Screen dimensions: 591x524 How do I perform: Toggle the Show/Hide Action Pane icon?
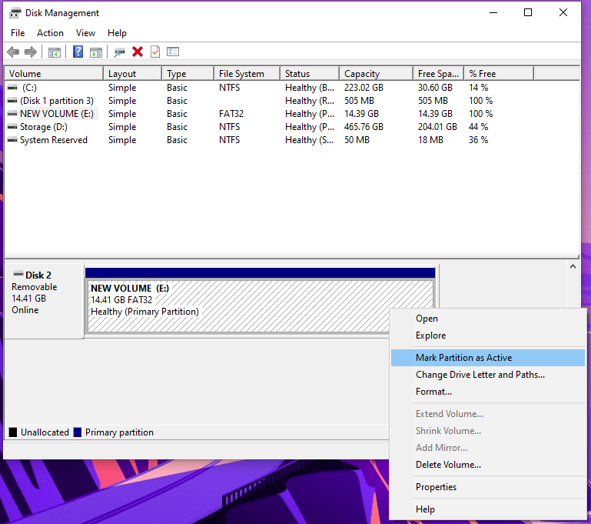pyautogui.click(x=96, y=52)
